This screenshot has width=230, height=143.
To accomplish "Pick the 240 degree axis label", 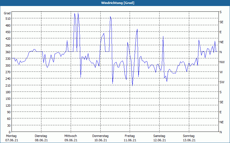I will 8,79.
